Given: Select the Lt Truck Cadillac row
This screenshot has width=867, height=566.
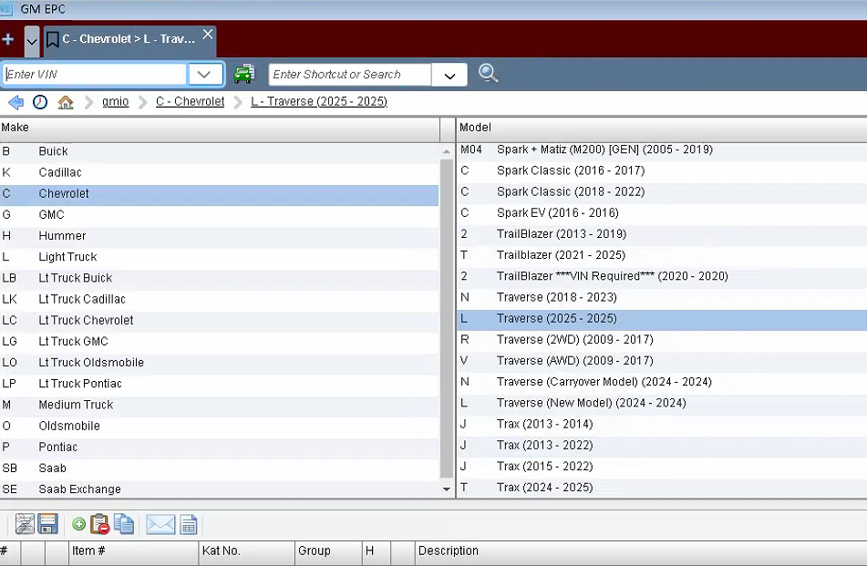Looking at the screenshot, I should 220,300.
